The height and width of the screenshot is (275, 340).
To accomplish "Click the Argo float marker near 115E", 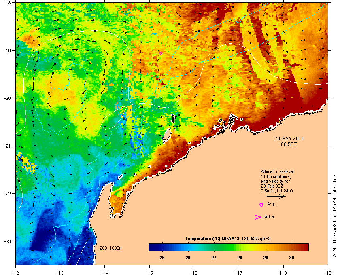I will click(x=161, y=53).
